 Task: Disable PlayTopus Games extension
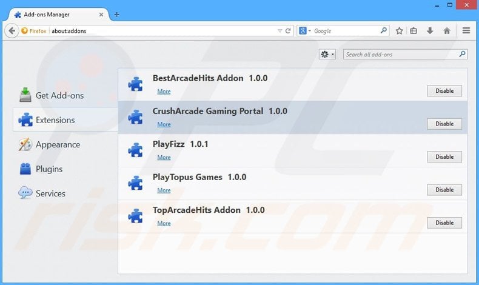coord(444,190)
